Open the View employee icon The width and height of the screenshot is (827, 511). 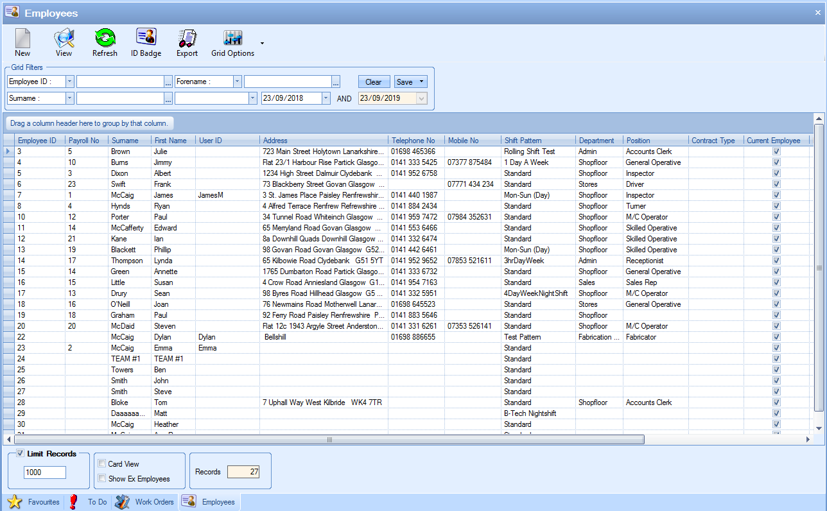[x=64, y=39]
